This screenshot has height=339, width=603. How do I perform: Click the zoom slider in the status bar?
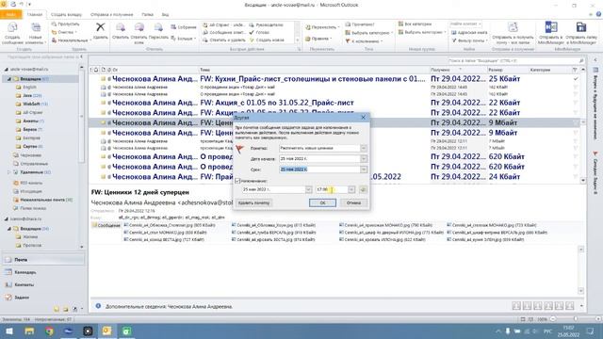tap(576, 319)
